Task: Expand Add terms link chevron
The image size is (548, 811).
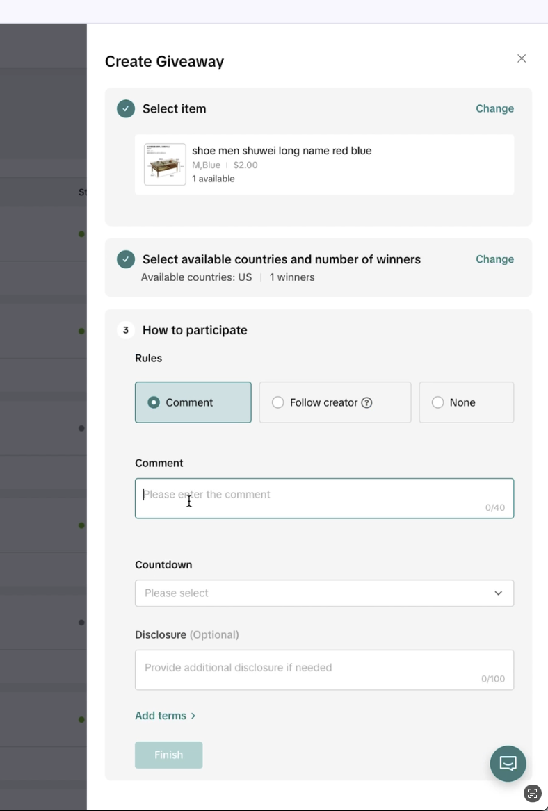Action: 193,716
